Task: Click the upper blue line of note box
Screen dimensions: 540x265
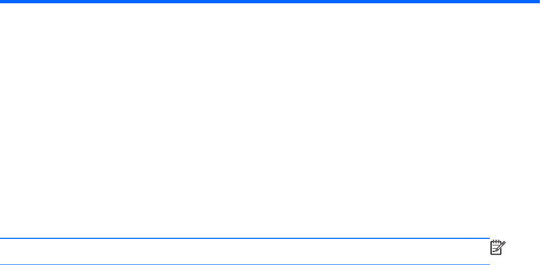Action: (245, 238)
